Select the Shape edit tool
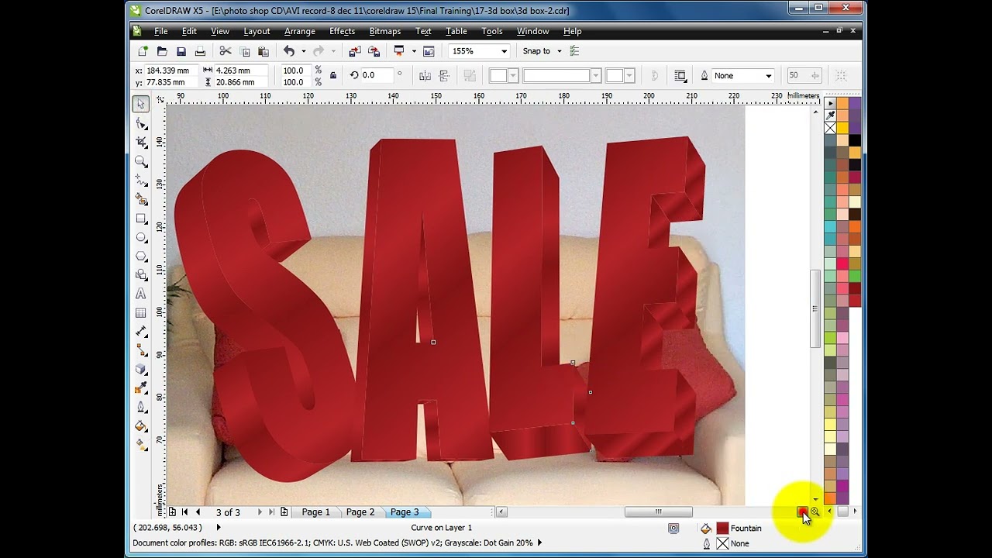Screen dimensions: 992x558 [140, 123]
